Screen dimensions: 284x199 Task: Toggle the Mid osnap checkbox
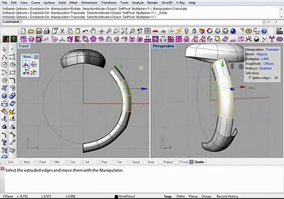coord(52,162)
